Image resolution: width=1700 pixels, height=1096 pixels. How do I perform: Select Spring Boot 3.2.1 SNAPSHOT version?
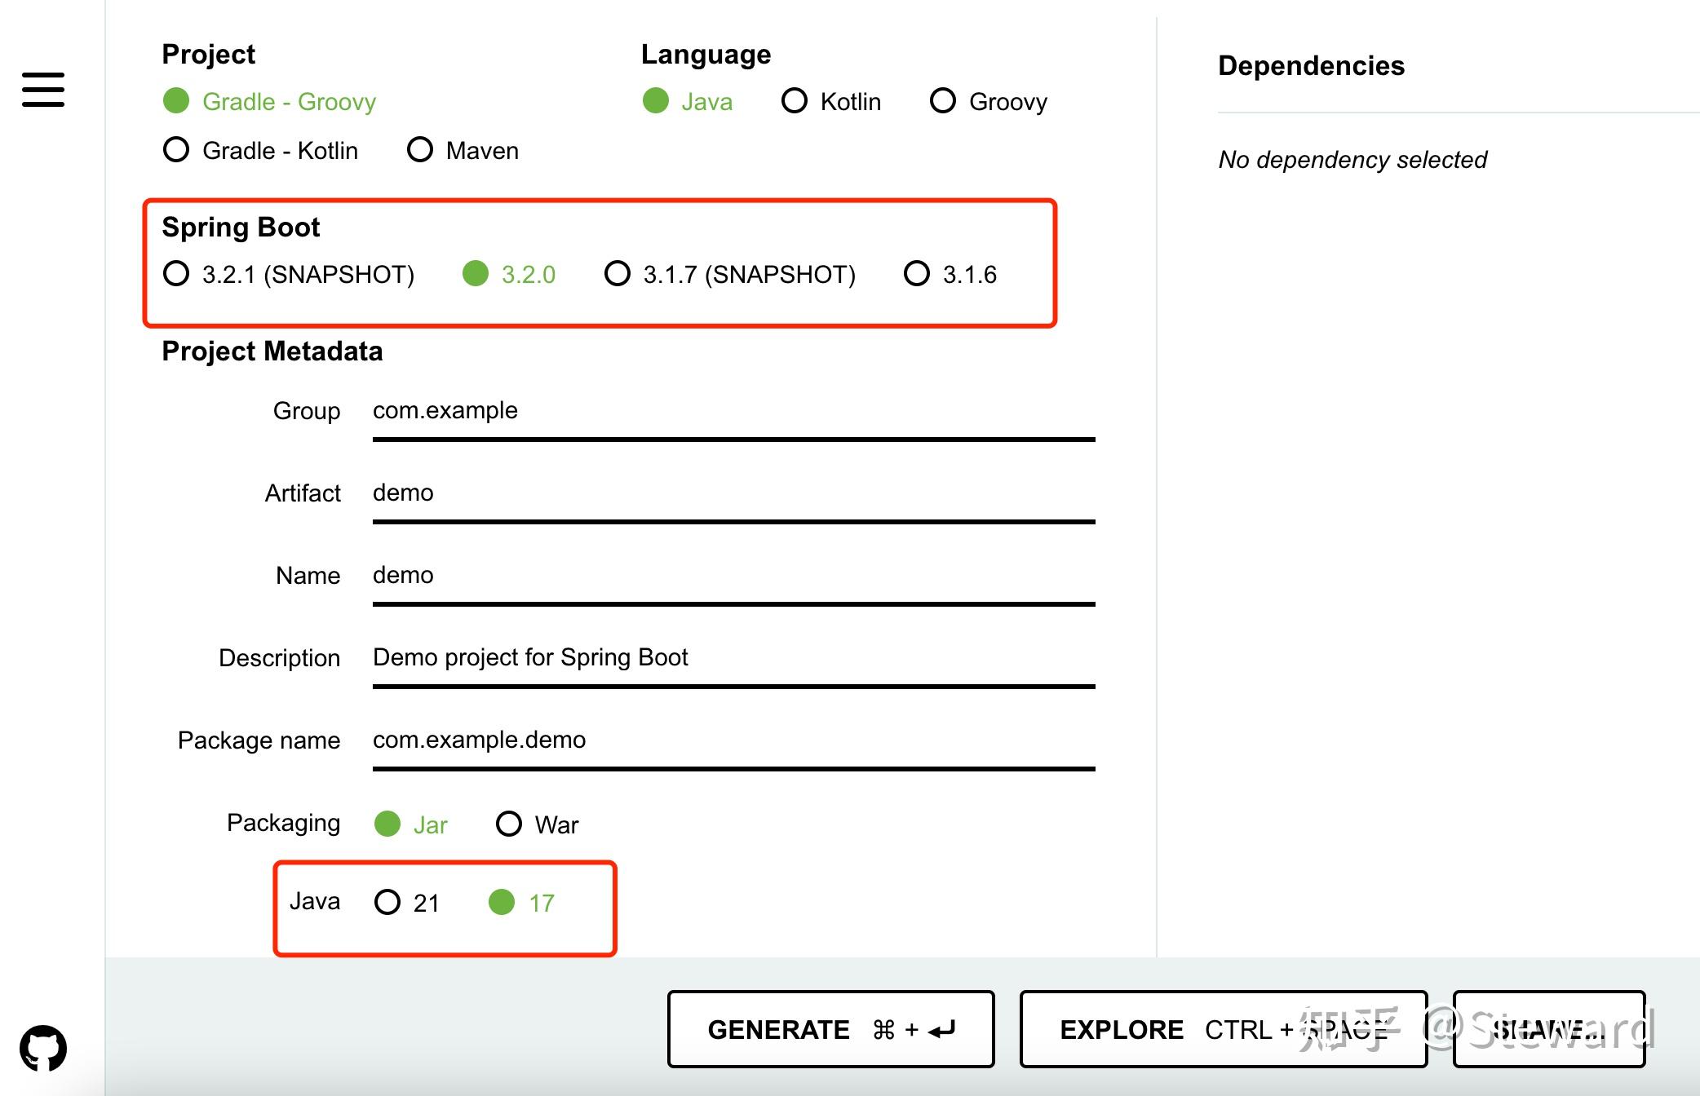[x=177, y=274]
